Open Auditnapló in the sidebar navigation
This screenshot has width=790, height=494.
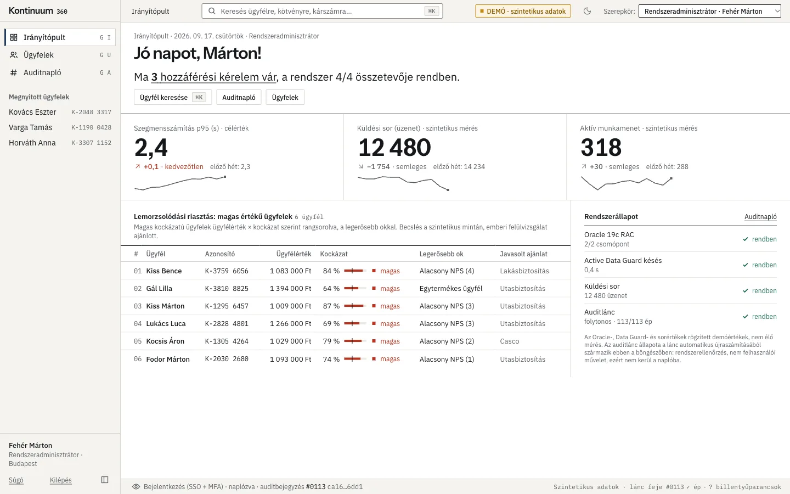pyautogui.click(x=60, y=72)
